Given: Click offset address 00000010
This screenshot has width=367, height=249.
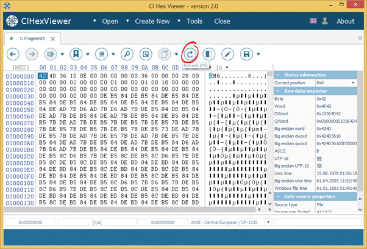Looking at the screenshot, I should (x=20, y=83).
